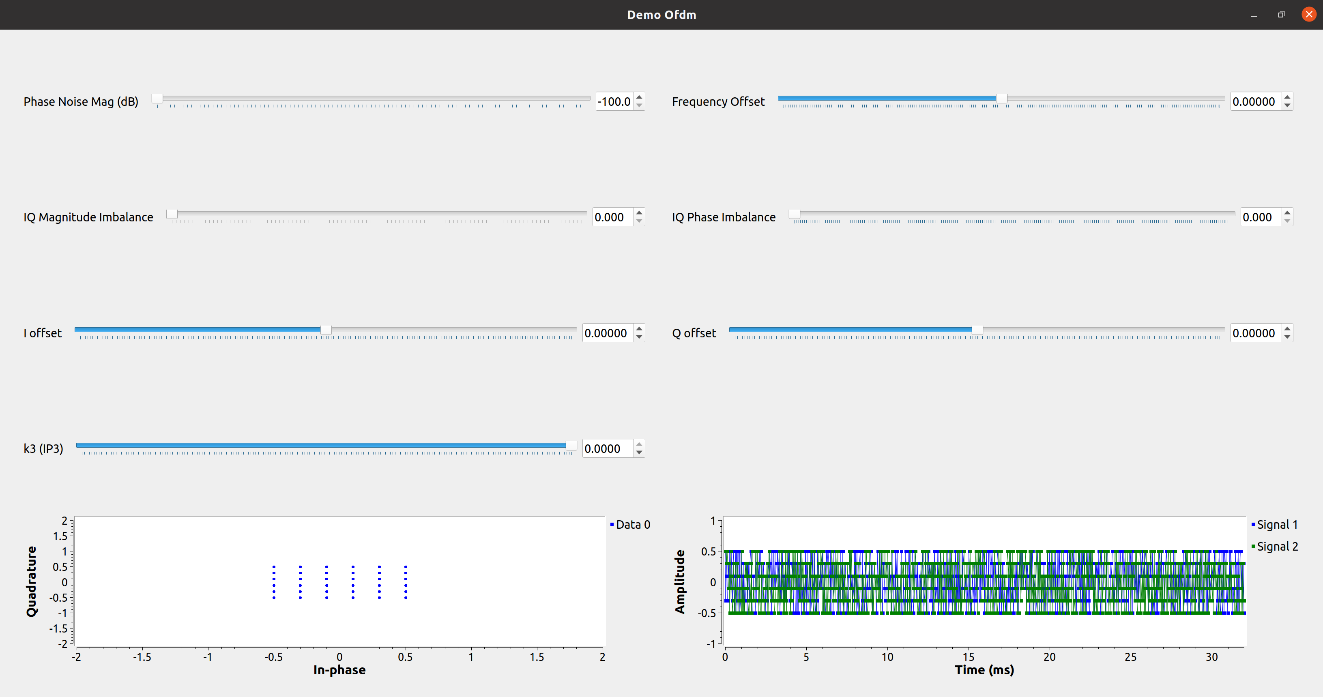Increment IQ Phase Imbalance using the up arrow
The width and height of the screenshot is (1323, 697).
click(1287, 212)
